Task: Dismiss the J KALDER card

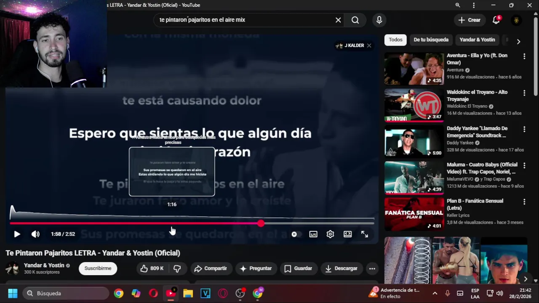Action: 369,45
